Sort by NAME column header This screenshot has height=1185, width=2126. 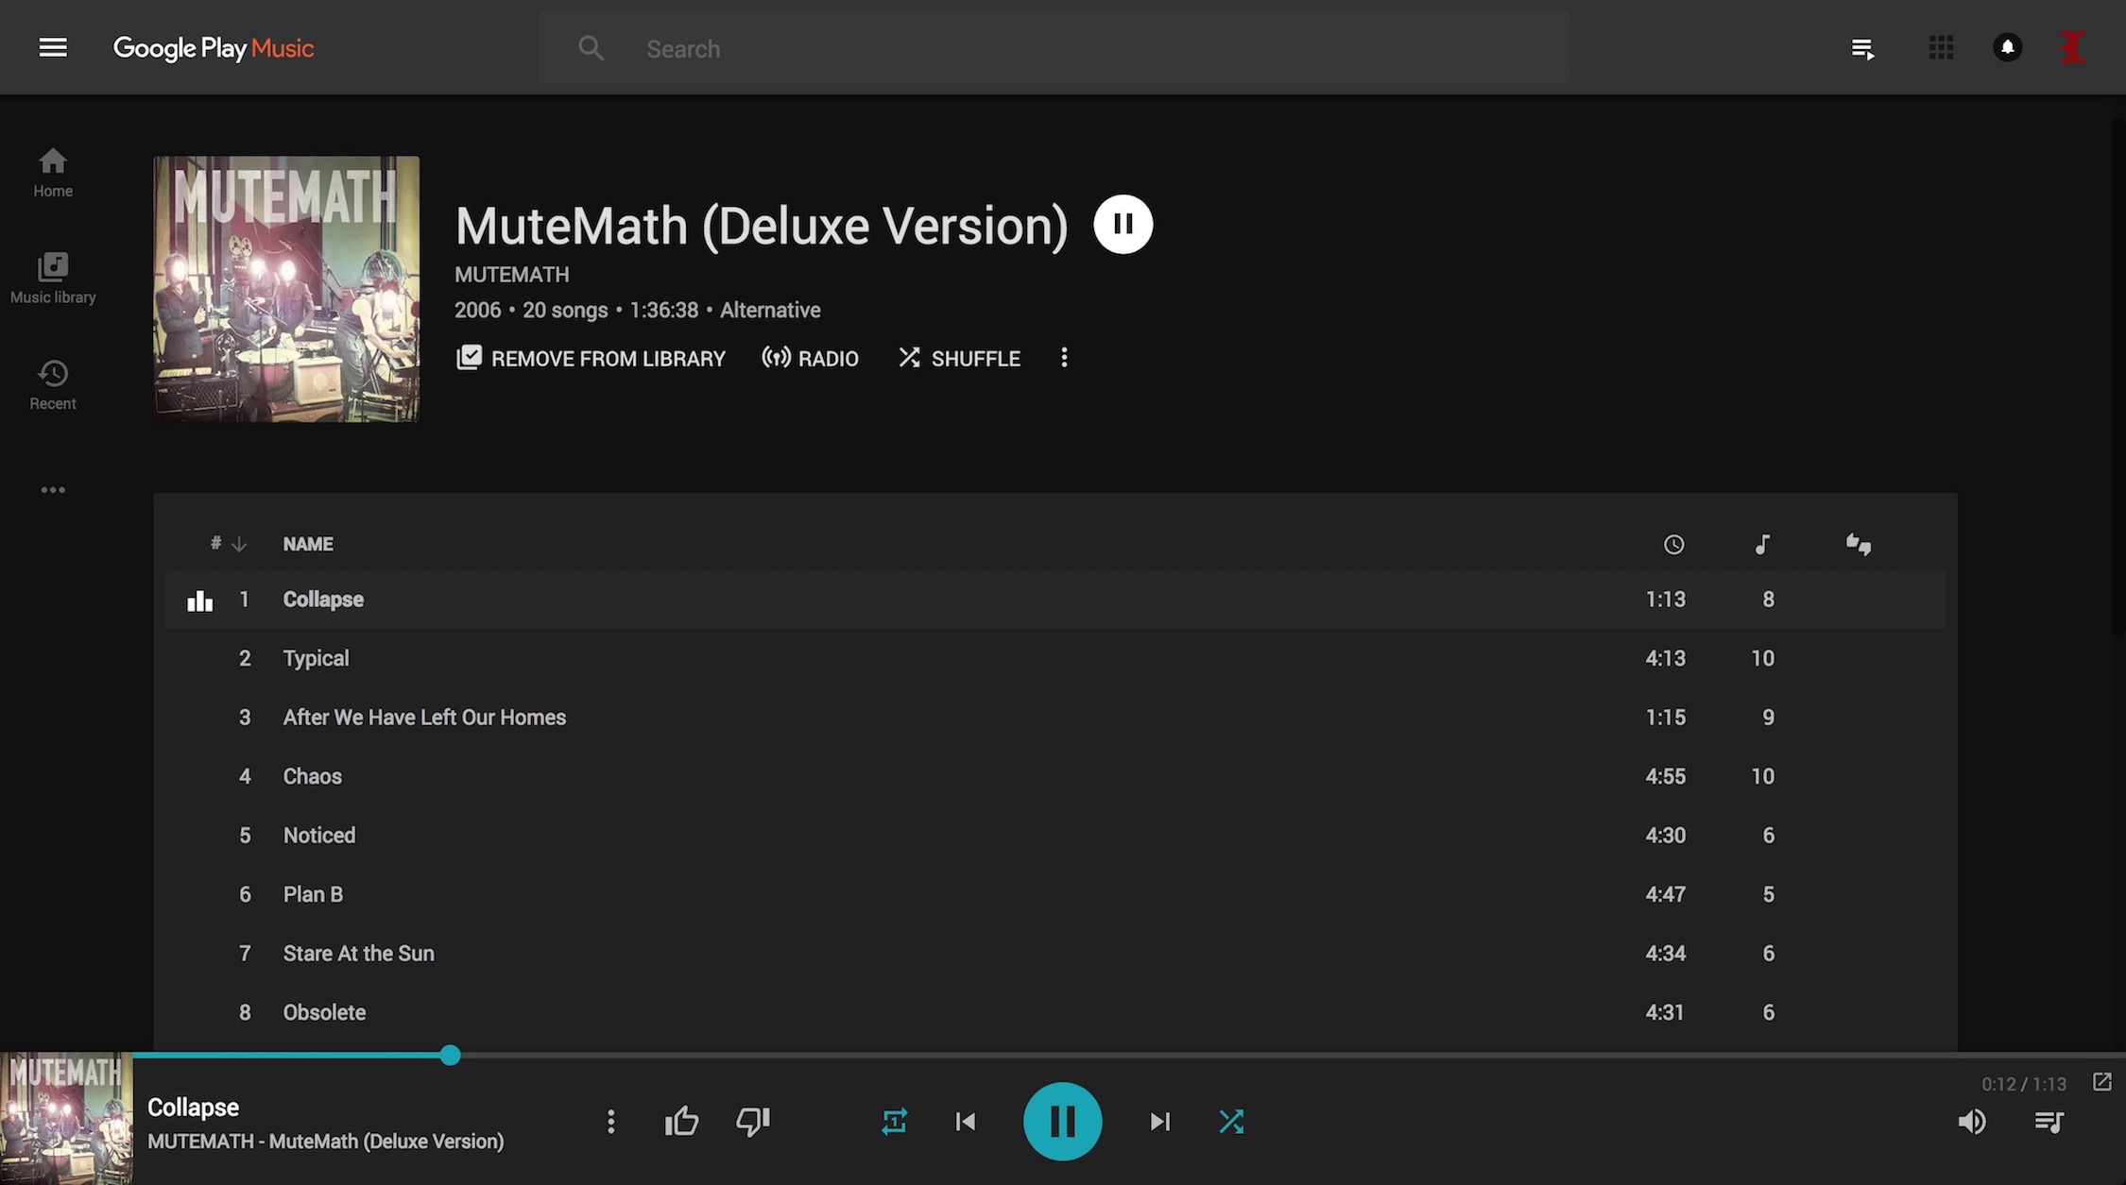pyautogui.click(x=308, y=544)
